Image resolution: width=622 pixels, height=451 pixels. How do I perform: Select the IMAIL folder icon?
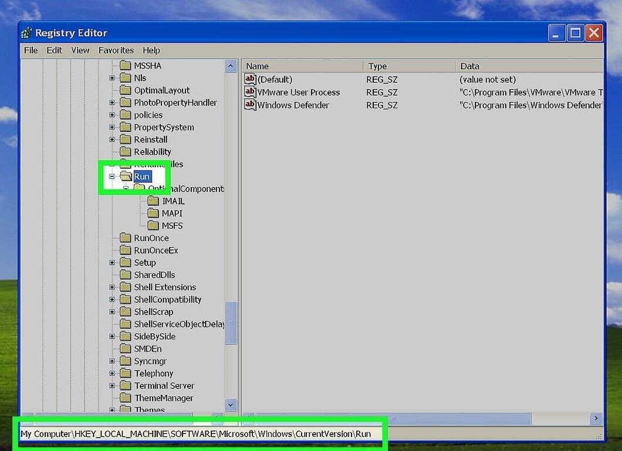pyautogui.click(x=153, y=201)
